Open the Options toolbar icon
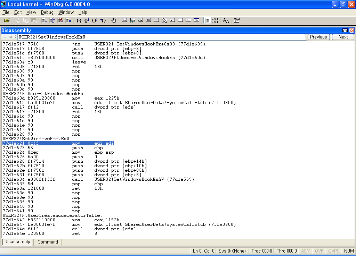356x256 pixels. point(236,20)
